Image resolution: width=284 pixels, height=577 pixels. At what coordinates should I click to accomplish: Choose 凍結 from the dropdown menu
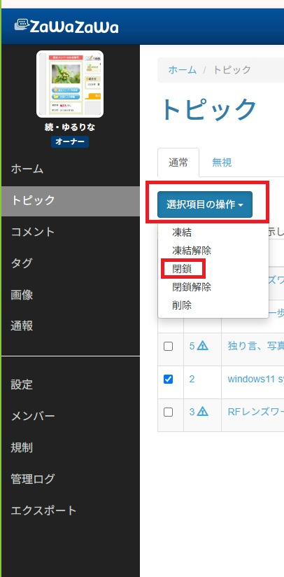point(182,232)
